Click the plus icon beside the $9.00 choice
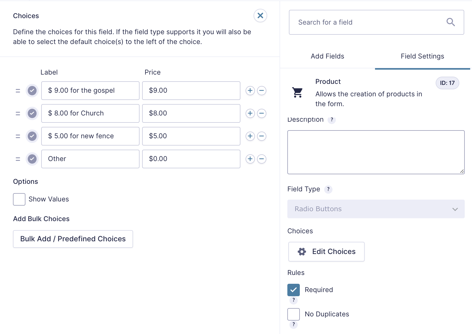472x334 pixels. coord(250,91)
